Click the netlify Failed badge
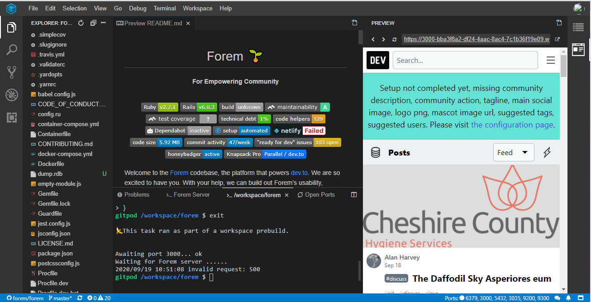Viewport: 591px width, 302px height. (x=300, y=131)
